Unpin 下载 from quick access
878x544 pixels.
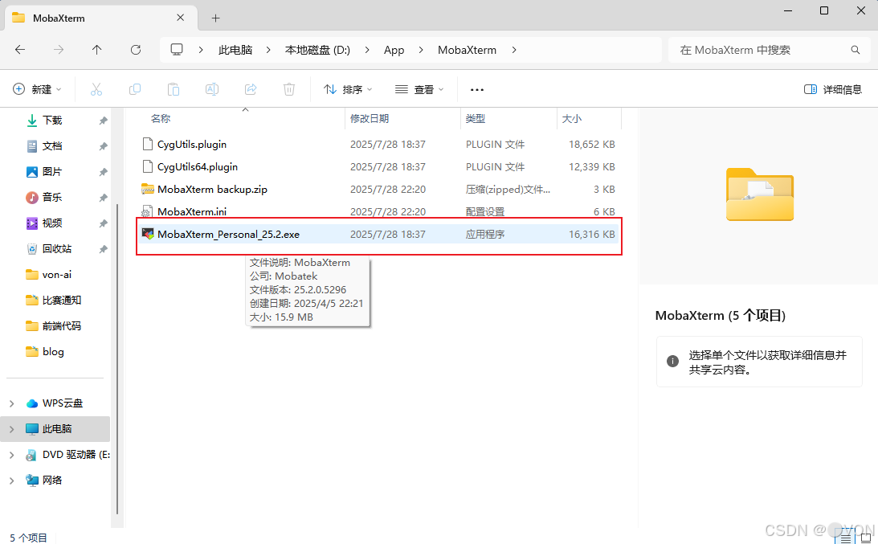103,121
